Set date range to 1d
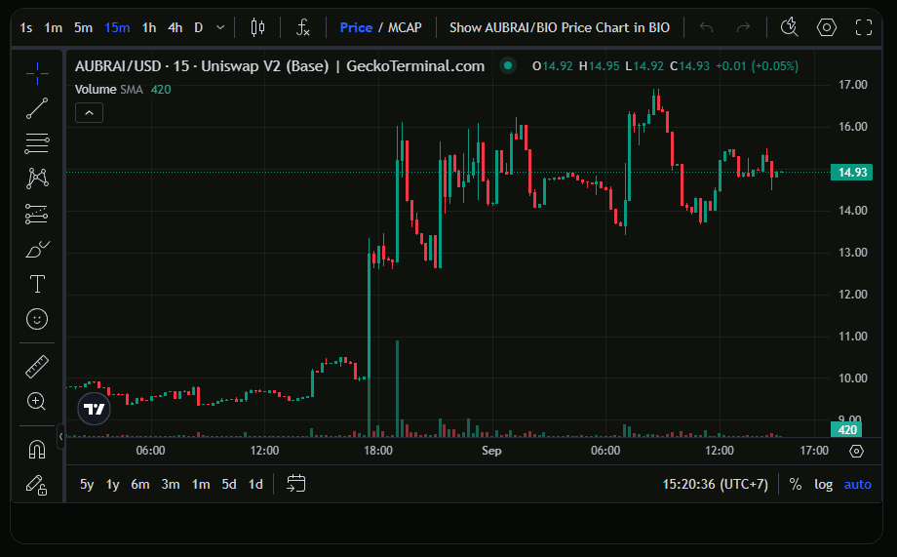 click(255, 484)
